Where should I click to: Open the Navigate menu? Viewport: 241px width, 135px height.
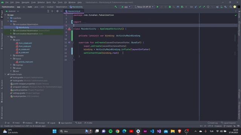(25, 3)
